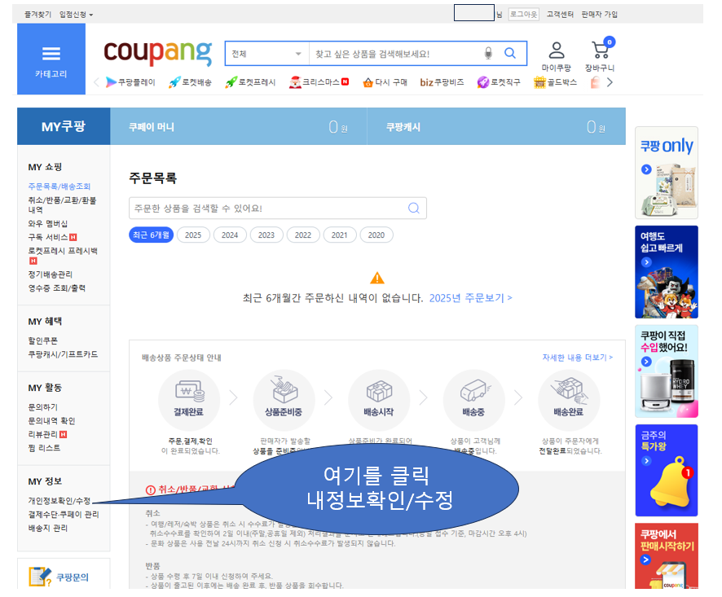This screenshot has height=597, width=722.
Task: Click the 쿠페이 머니 balance
Action: 239,126
